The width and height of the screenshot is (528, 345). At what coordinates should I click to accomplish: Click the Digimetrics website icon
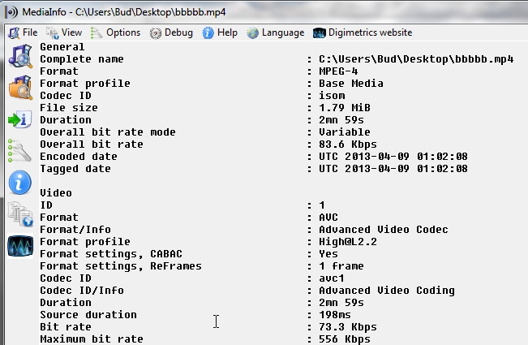(320, 33)
